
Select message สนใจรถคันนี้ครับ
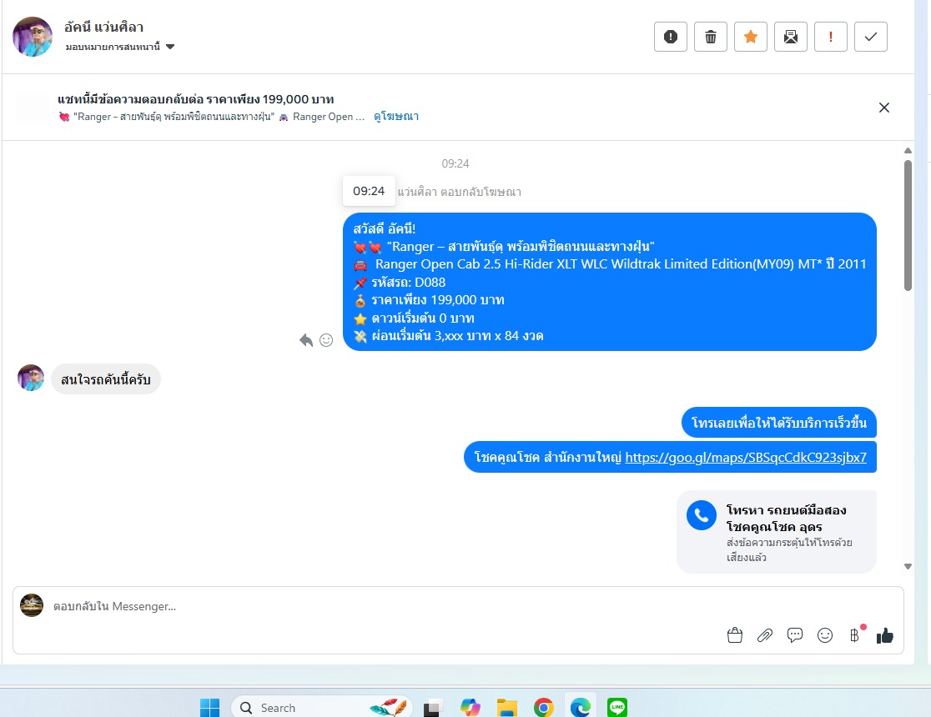pos(106,379)
